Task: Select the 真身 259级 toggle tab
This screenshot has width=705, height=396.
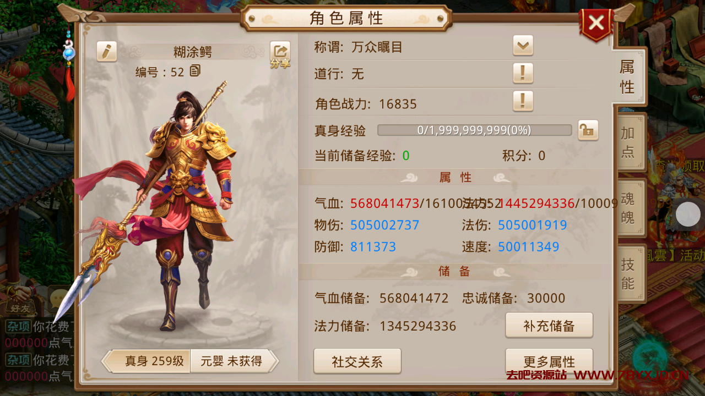Action: (x=147, y=361)
